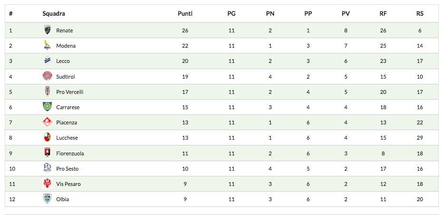Click the PG column header
This screenshot has height=215, width=444.
click(x=231, y=14)
